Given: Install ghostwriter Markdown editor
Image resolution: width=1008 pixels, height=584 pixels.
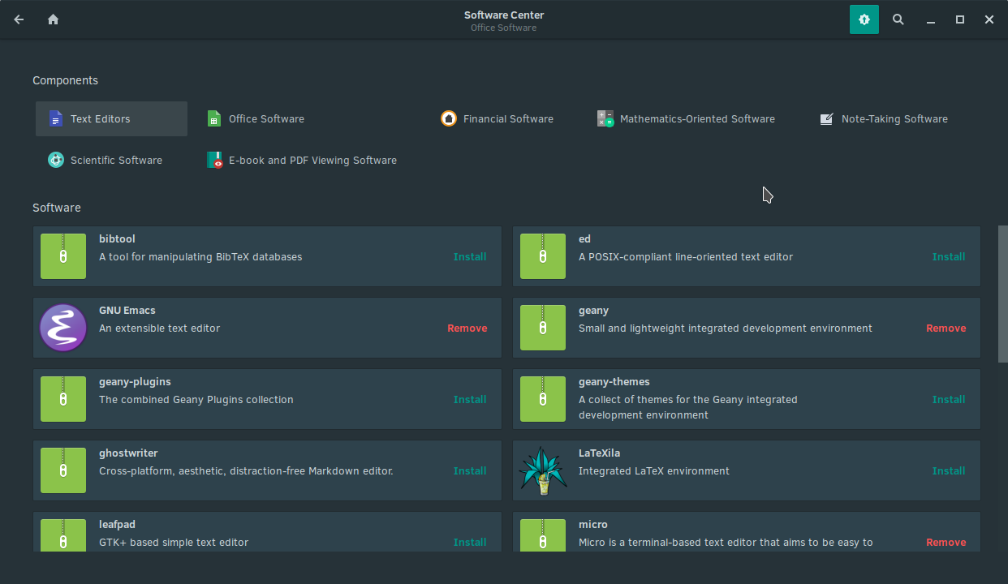Looking at the screenshot, I should click(470, 470).
